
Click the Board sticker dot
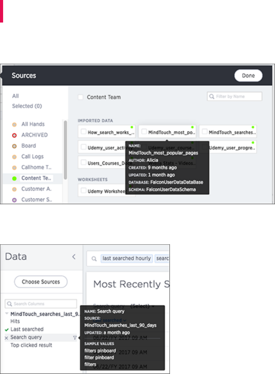point(14,146)
